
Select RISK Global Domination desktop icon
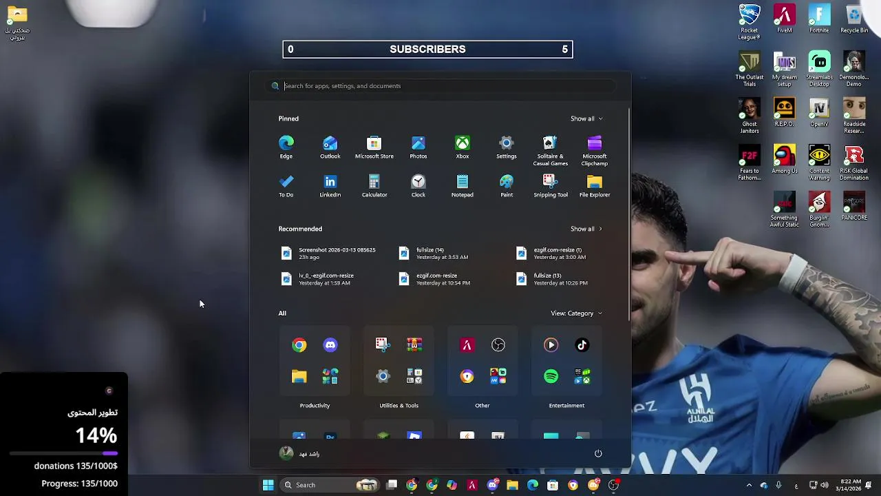click(x=854, y=163)
